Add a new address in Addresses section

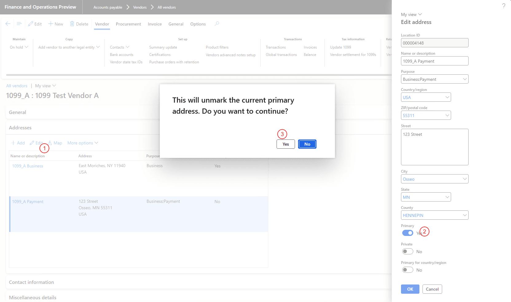click(18, 143)
